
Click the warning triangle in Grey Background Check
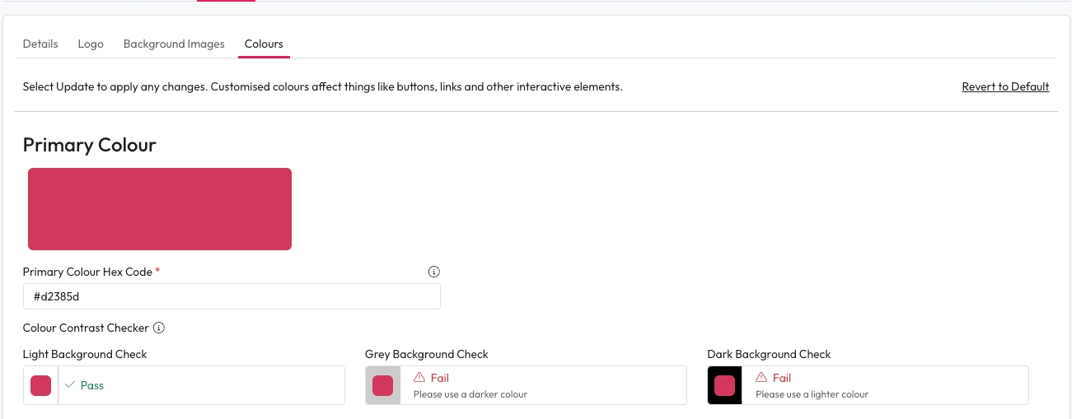click(419, 378)
